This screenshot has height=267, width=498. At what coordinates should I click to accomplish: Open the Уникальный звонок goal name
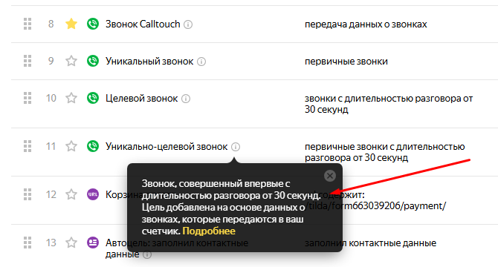click(149, 61)
